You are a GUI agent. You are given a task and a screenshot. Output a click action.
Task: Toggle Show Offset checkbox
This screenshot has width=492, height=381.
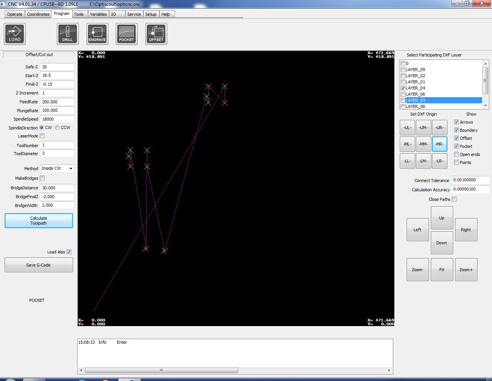coord(457,138)
